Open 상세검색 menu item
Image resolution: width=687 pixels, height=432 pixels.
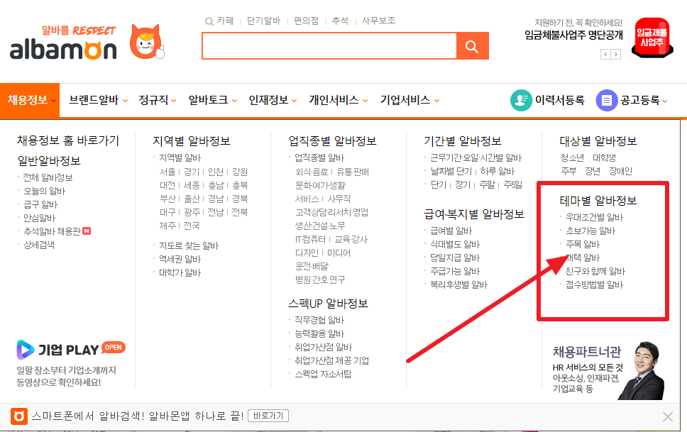(x=39, y=245)
